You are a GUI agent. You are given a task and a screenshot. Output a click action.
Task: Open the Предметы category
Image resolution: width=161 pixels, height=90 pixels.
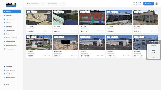tap(9, 34)
